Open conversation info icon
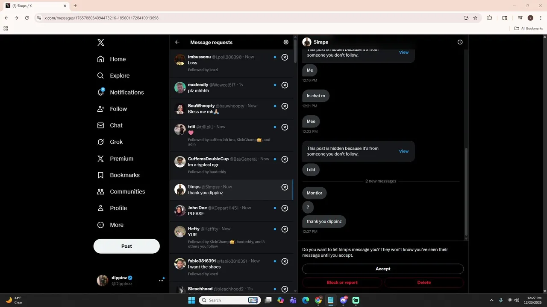 (460, 42)
